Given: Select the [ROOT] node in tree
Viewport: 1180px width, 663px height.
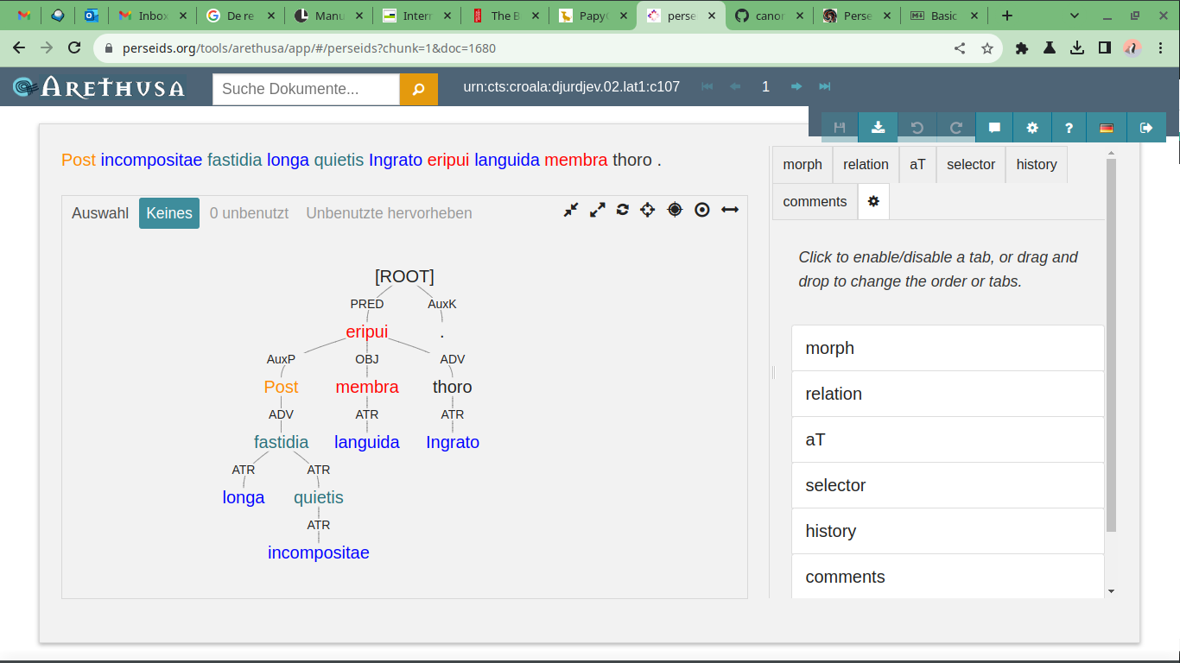Looking at the screenshot, I should click(404, 276).
